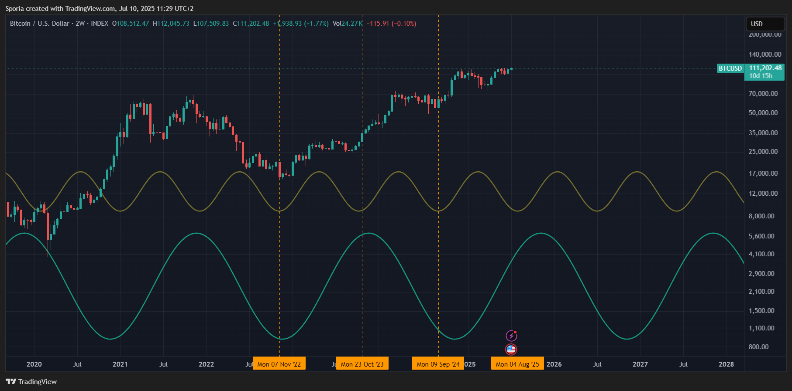Viewport: 792px width, 391px height.
Task: Click the 35,000.00 price axis label
Action: tap(763, 133)
